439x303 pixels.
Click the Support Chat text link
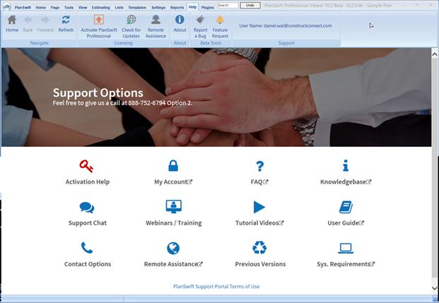tap(88, 223)
